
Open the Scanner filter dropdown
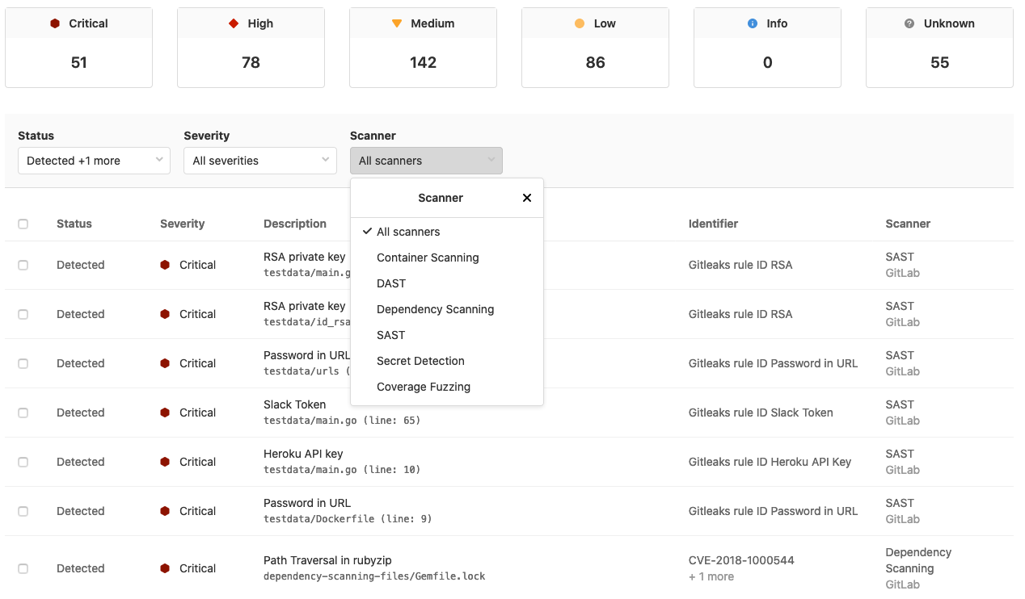tap(426, 161)
